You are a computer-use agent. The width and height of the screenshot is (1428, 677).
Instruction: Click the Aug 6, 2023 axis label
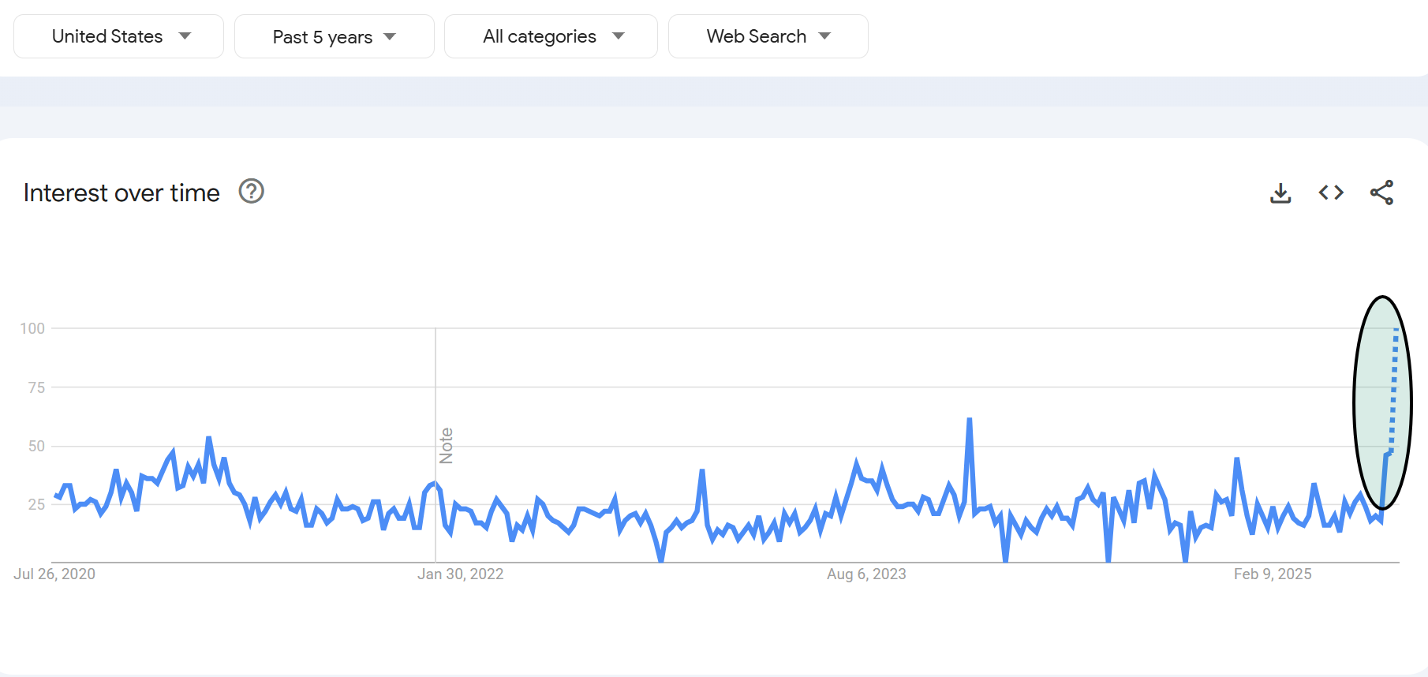866,574
